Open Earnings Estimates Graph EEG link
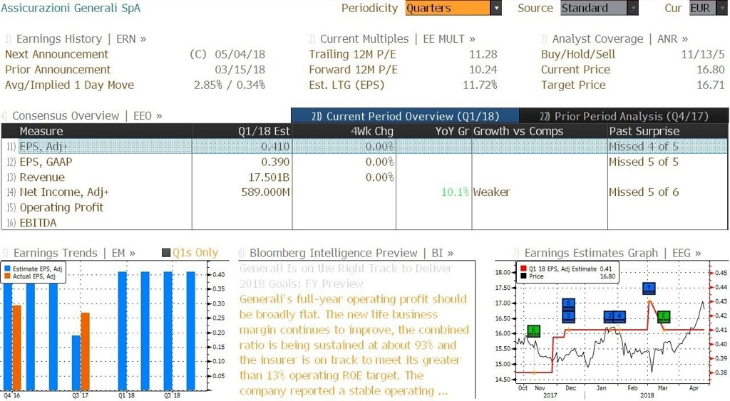Viewport: 730px width, 401px height. pyautogui.click(x=612, y=253)
